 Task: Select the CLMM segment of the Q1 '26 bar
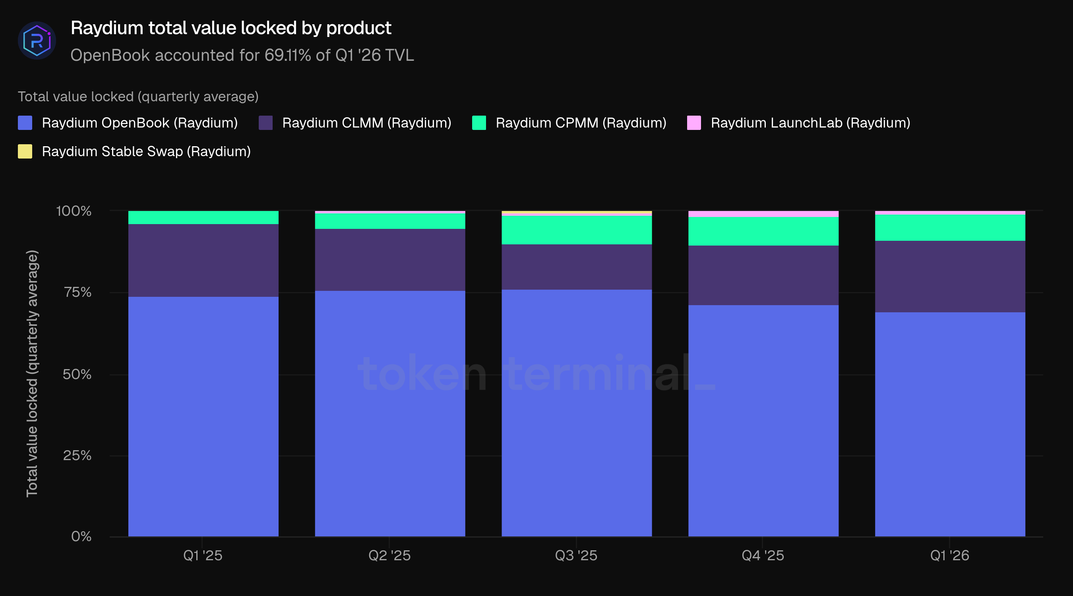(950, 276)
